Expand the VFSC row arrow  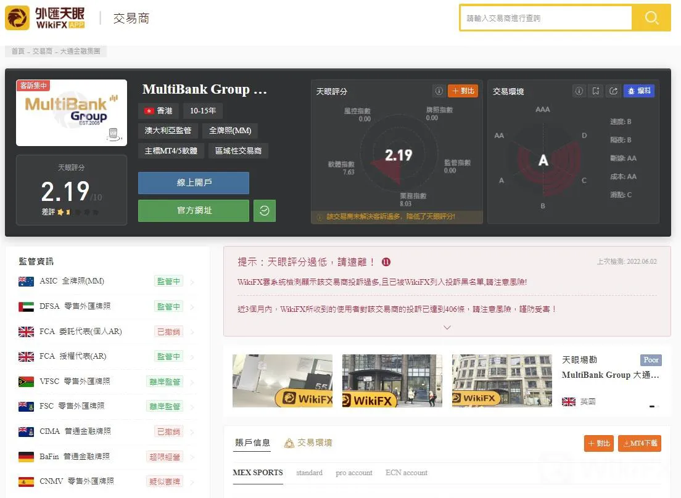(192, 382)
